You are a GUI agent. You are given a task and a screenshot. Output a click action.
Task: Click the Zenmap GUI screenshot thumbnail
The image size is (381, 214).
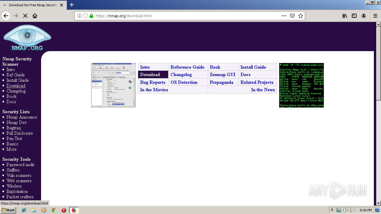coord(113,85)
